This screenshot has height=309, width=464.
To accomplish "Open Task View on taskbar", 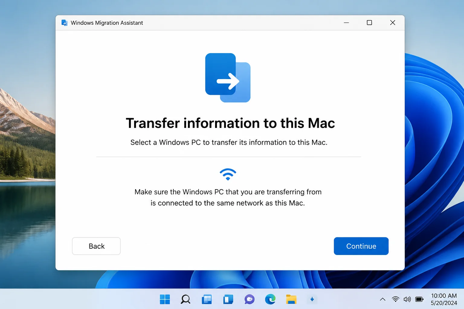I will coord(207,299).
